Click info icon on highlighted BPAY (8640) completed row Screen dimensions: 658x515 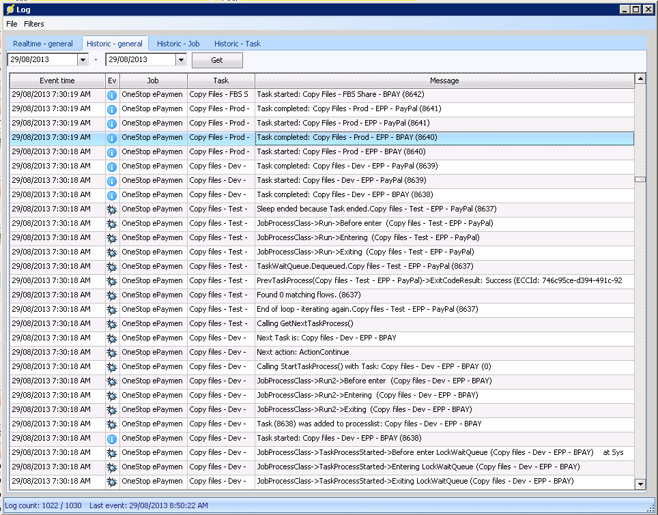click(112, 137)
